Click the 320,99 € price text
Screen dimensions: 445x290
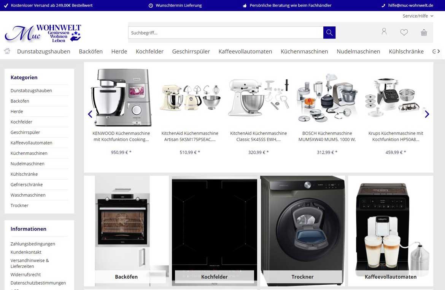(258, 152)
